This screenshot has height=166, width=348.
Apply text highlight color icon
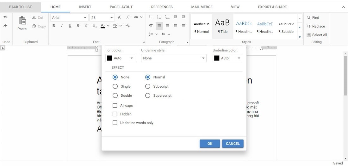click(115, 26)
